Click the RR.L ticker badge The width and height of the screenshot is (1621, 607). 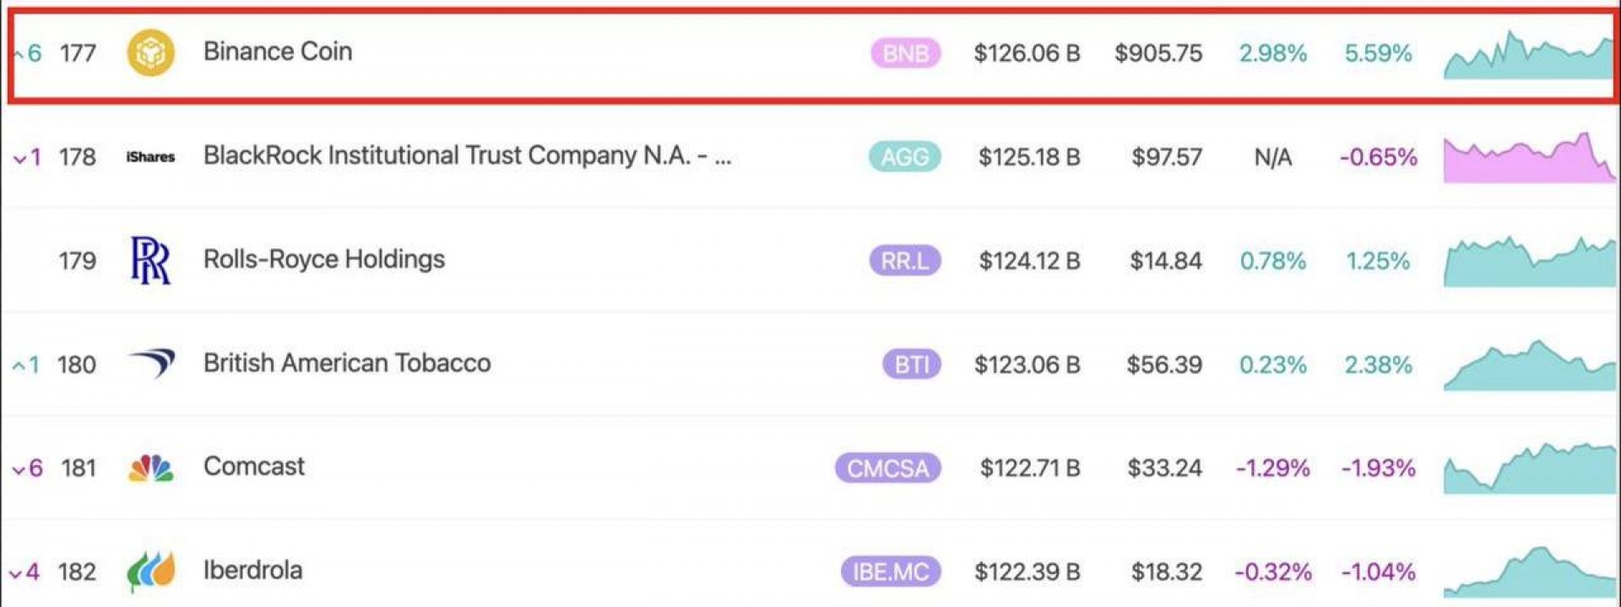pyautogui.click(x=904, y=261)
